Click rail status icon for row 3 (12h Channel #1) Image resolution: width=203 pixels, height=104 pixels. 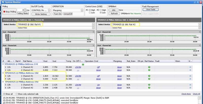[149, 76]
